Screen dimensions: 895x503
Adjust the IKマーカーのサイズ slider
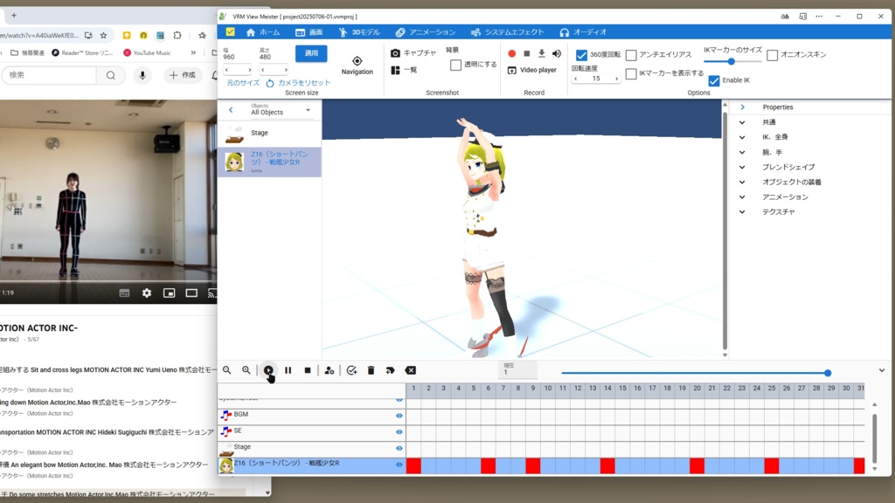tap(732, 62)
